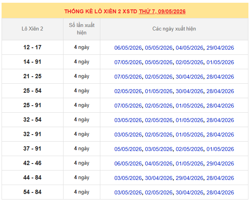This screenshot has width=250, height=203.
Task: Select the pair cell 54 - 84
Action: pyautogui.click(x=33, y=192)
